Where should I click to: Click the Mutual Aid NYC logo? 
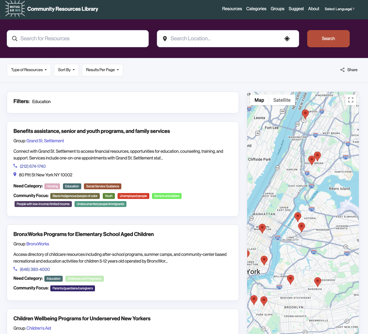coord(15,9)
